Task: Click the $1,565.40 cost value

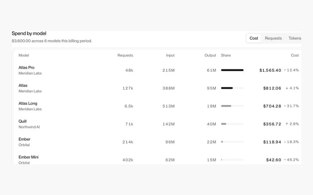Action: 270,70
